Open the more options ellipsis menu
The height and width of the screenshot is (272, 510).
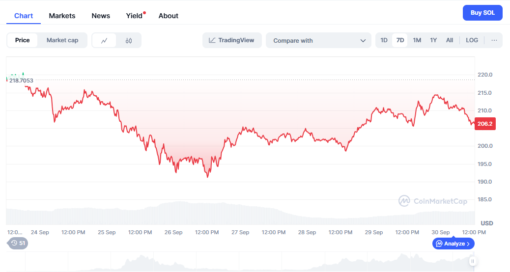coord(494,40)
